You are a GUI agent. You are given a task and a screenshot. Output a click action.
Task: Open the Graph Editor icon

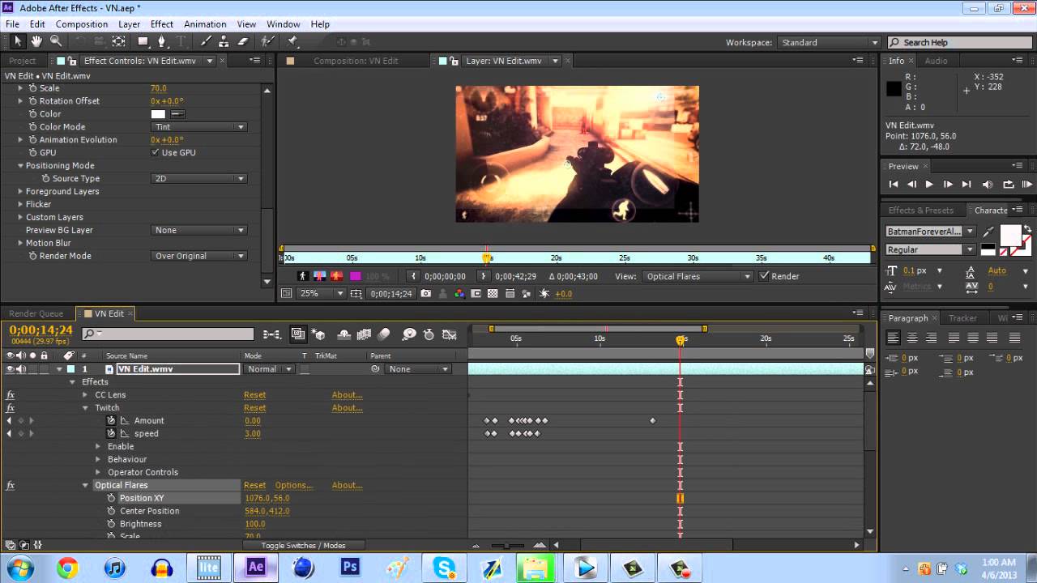click(450, 334)
